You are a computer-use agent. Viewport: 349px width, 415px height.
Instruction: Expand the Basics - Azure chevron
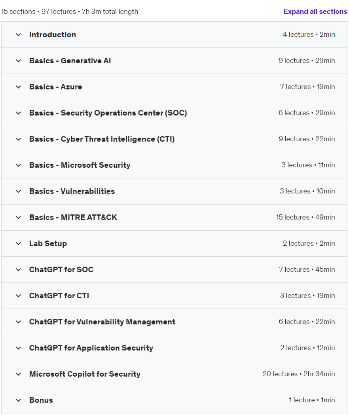pos(18,87)
